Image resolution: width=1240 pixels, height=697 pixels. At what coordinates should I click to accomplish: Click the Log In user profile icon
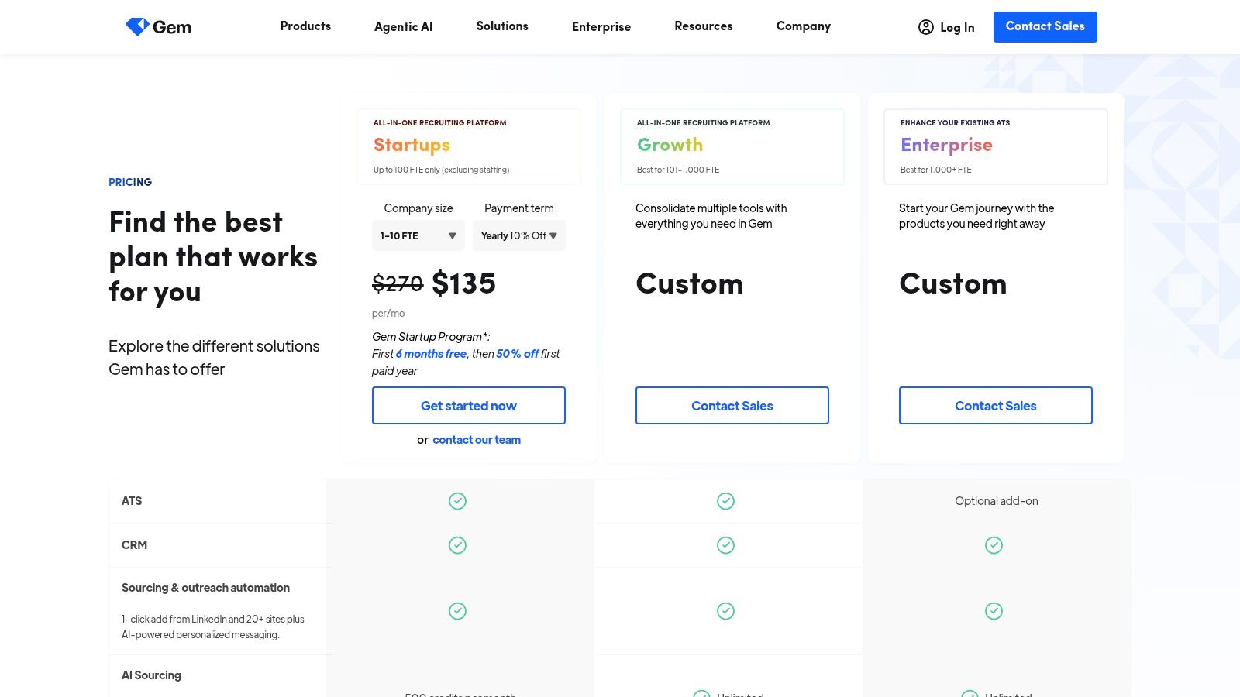click(x=927, y=27)
